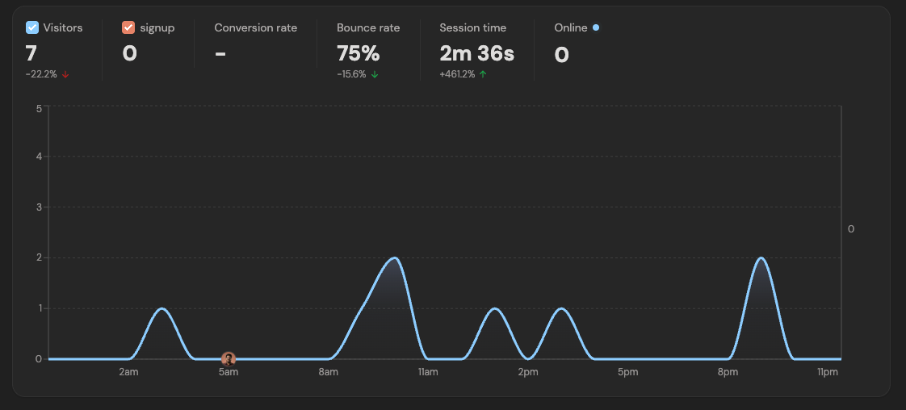
Task: Click the 2am label on time axis
Action: [x=128, y=372]
